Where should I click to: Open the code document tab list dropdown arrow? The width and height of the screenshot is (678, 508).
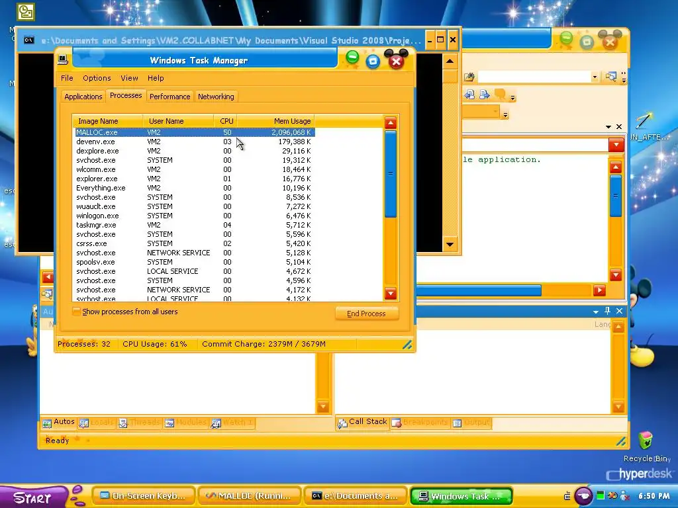608,127
